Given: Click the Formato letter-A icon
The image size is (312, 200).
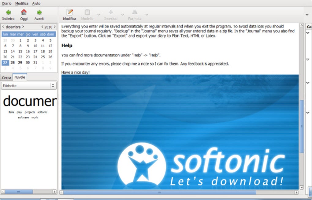Looking at the screenshot, I should point(135,13).
